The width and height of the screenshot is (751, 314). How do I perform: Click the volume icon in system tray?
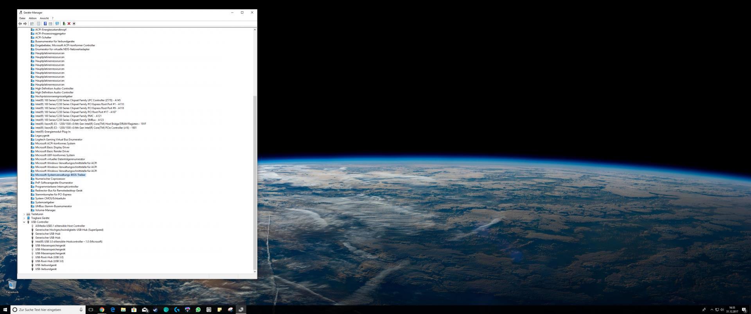(722, 310)
